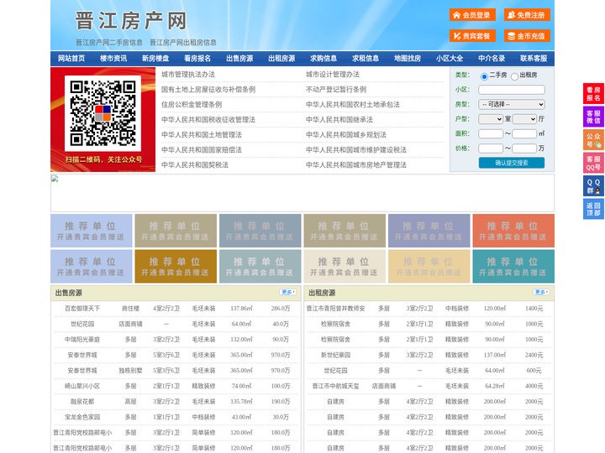Open 不动产登记暂行条例 link

coord(336,90)
